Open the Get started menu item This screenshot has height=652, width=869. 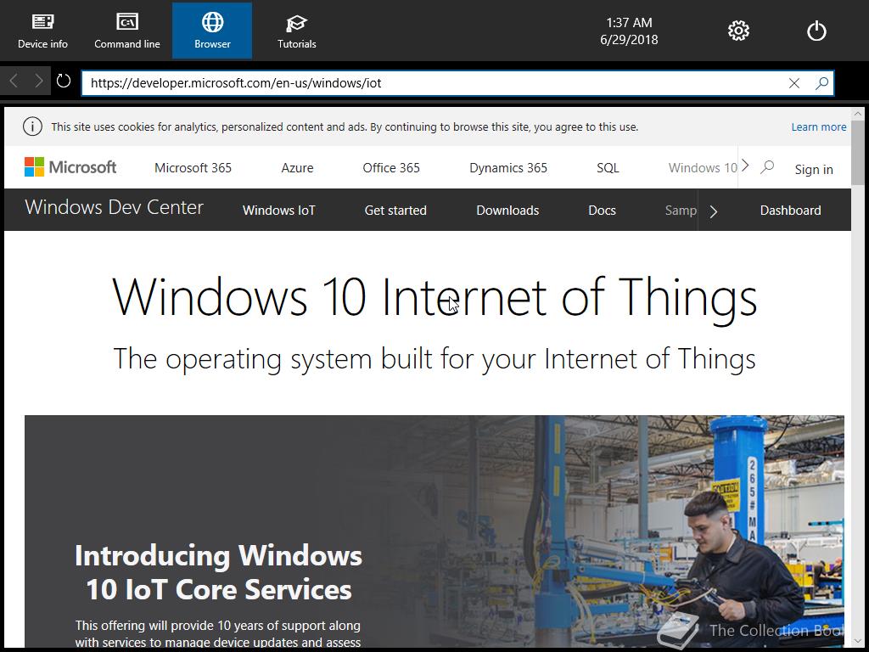point(395,211)
